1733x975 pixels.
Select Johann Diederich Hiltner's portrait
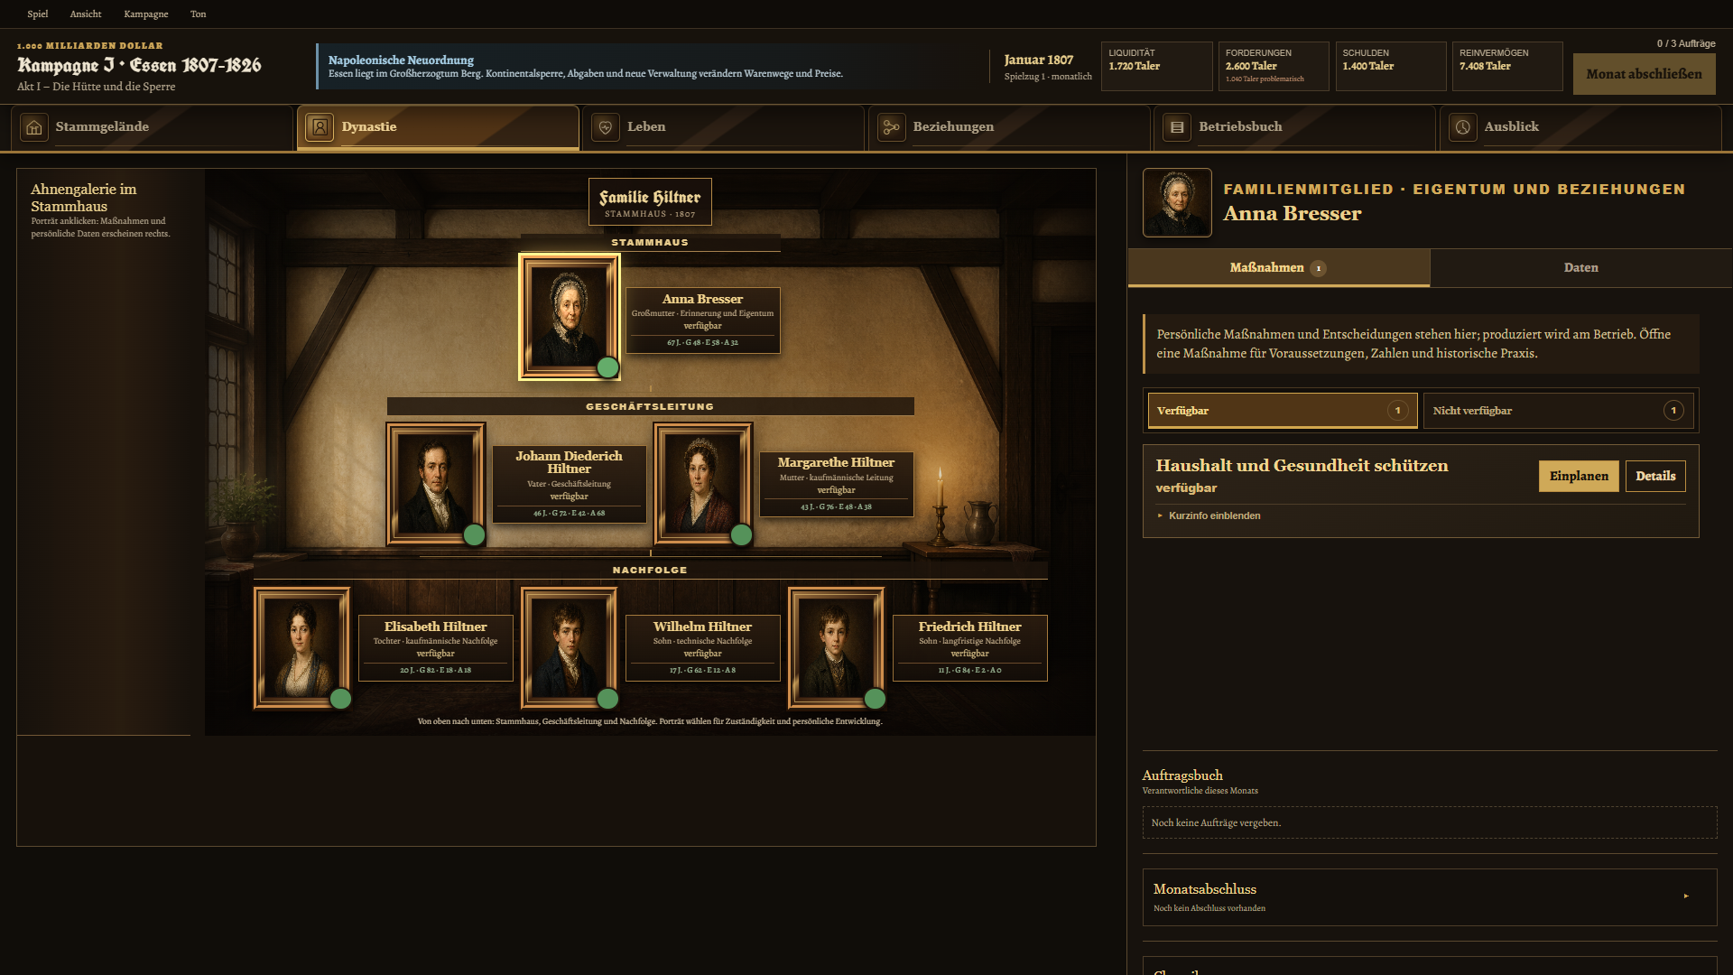436,484
